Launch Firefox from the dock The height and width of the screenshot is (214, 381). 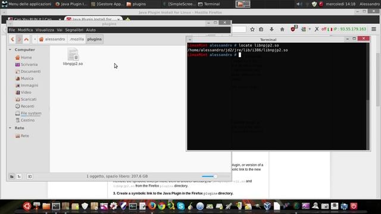pos(152,206)
